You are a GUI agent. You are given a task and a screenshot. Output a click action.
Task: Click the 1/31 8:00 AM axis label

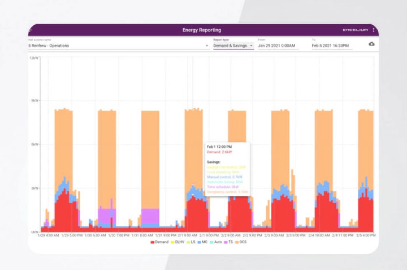coord(142,235)
